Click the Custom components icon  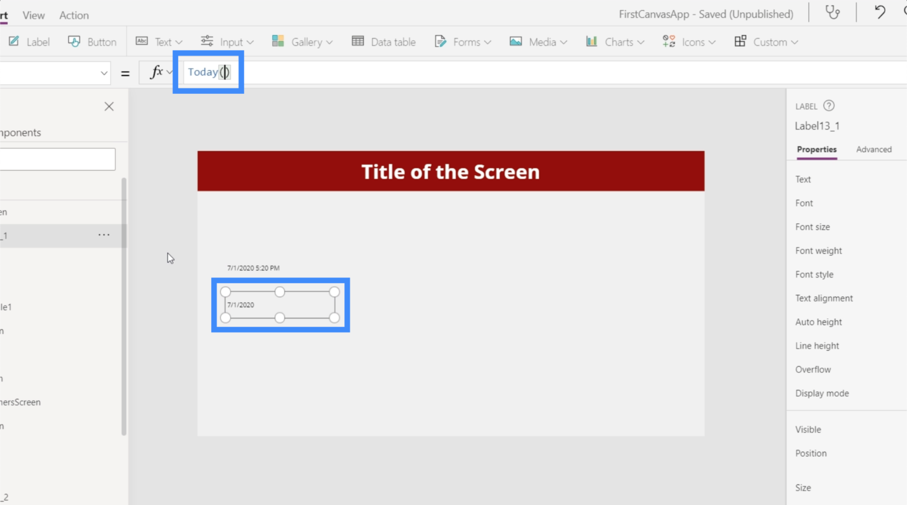740,42
